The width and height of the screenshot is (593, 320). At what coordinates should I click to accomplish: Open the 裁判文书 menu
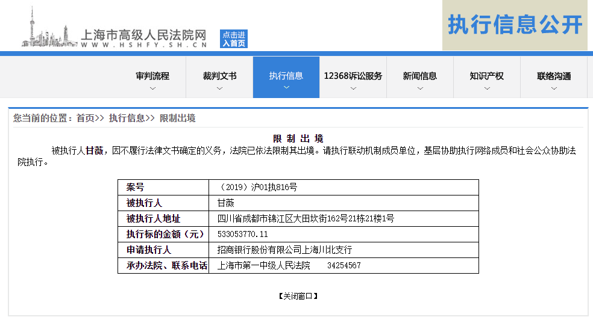click(219, 78)
